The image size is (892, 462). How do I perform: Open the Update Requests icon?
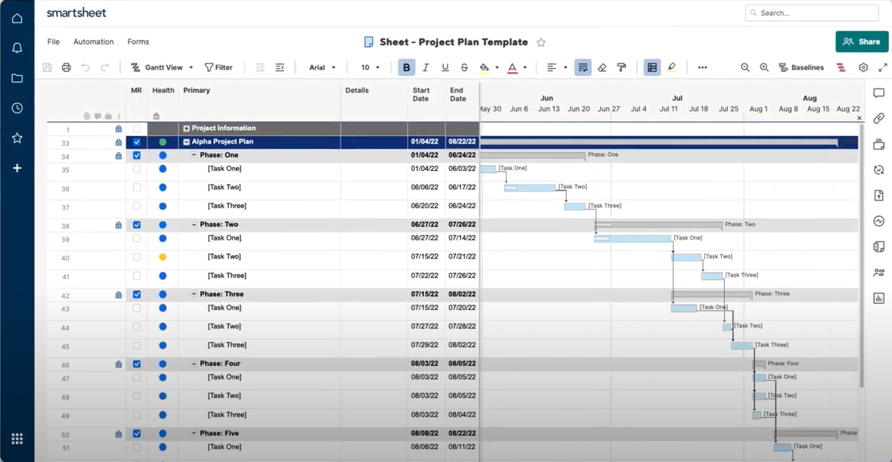point(878,169)
